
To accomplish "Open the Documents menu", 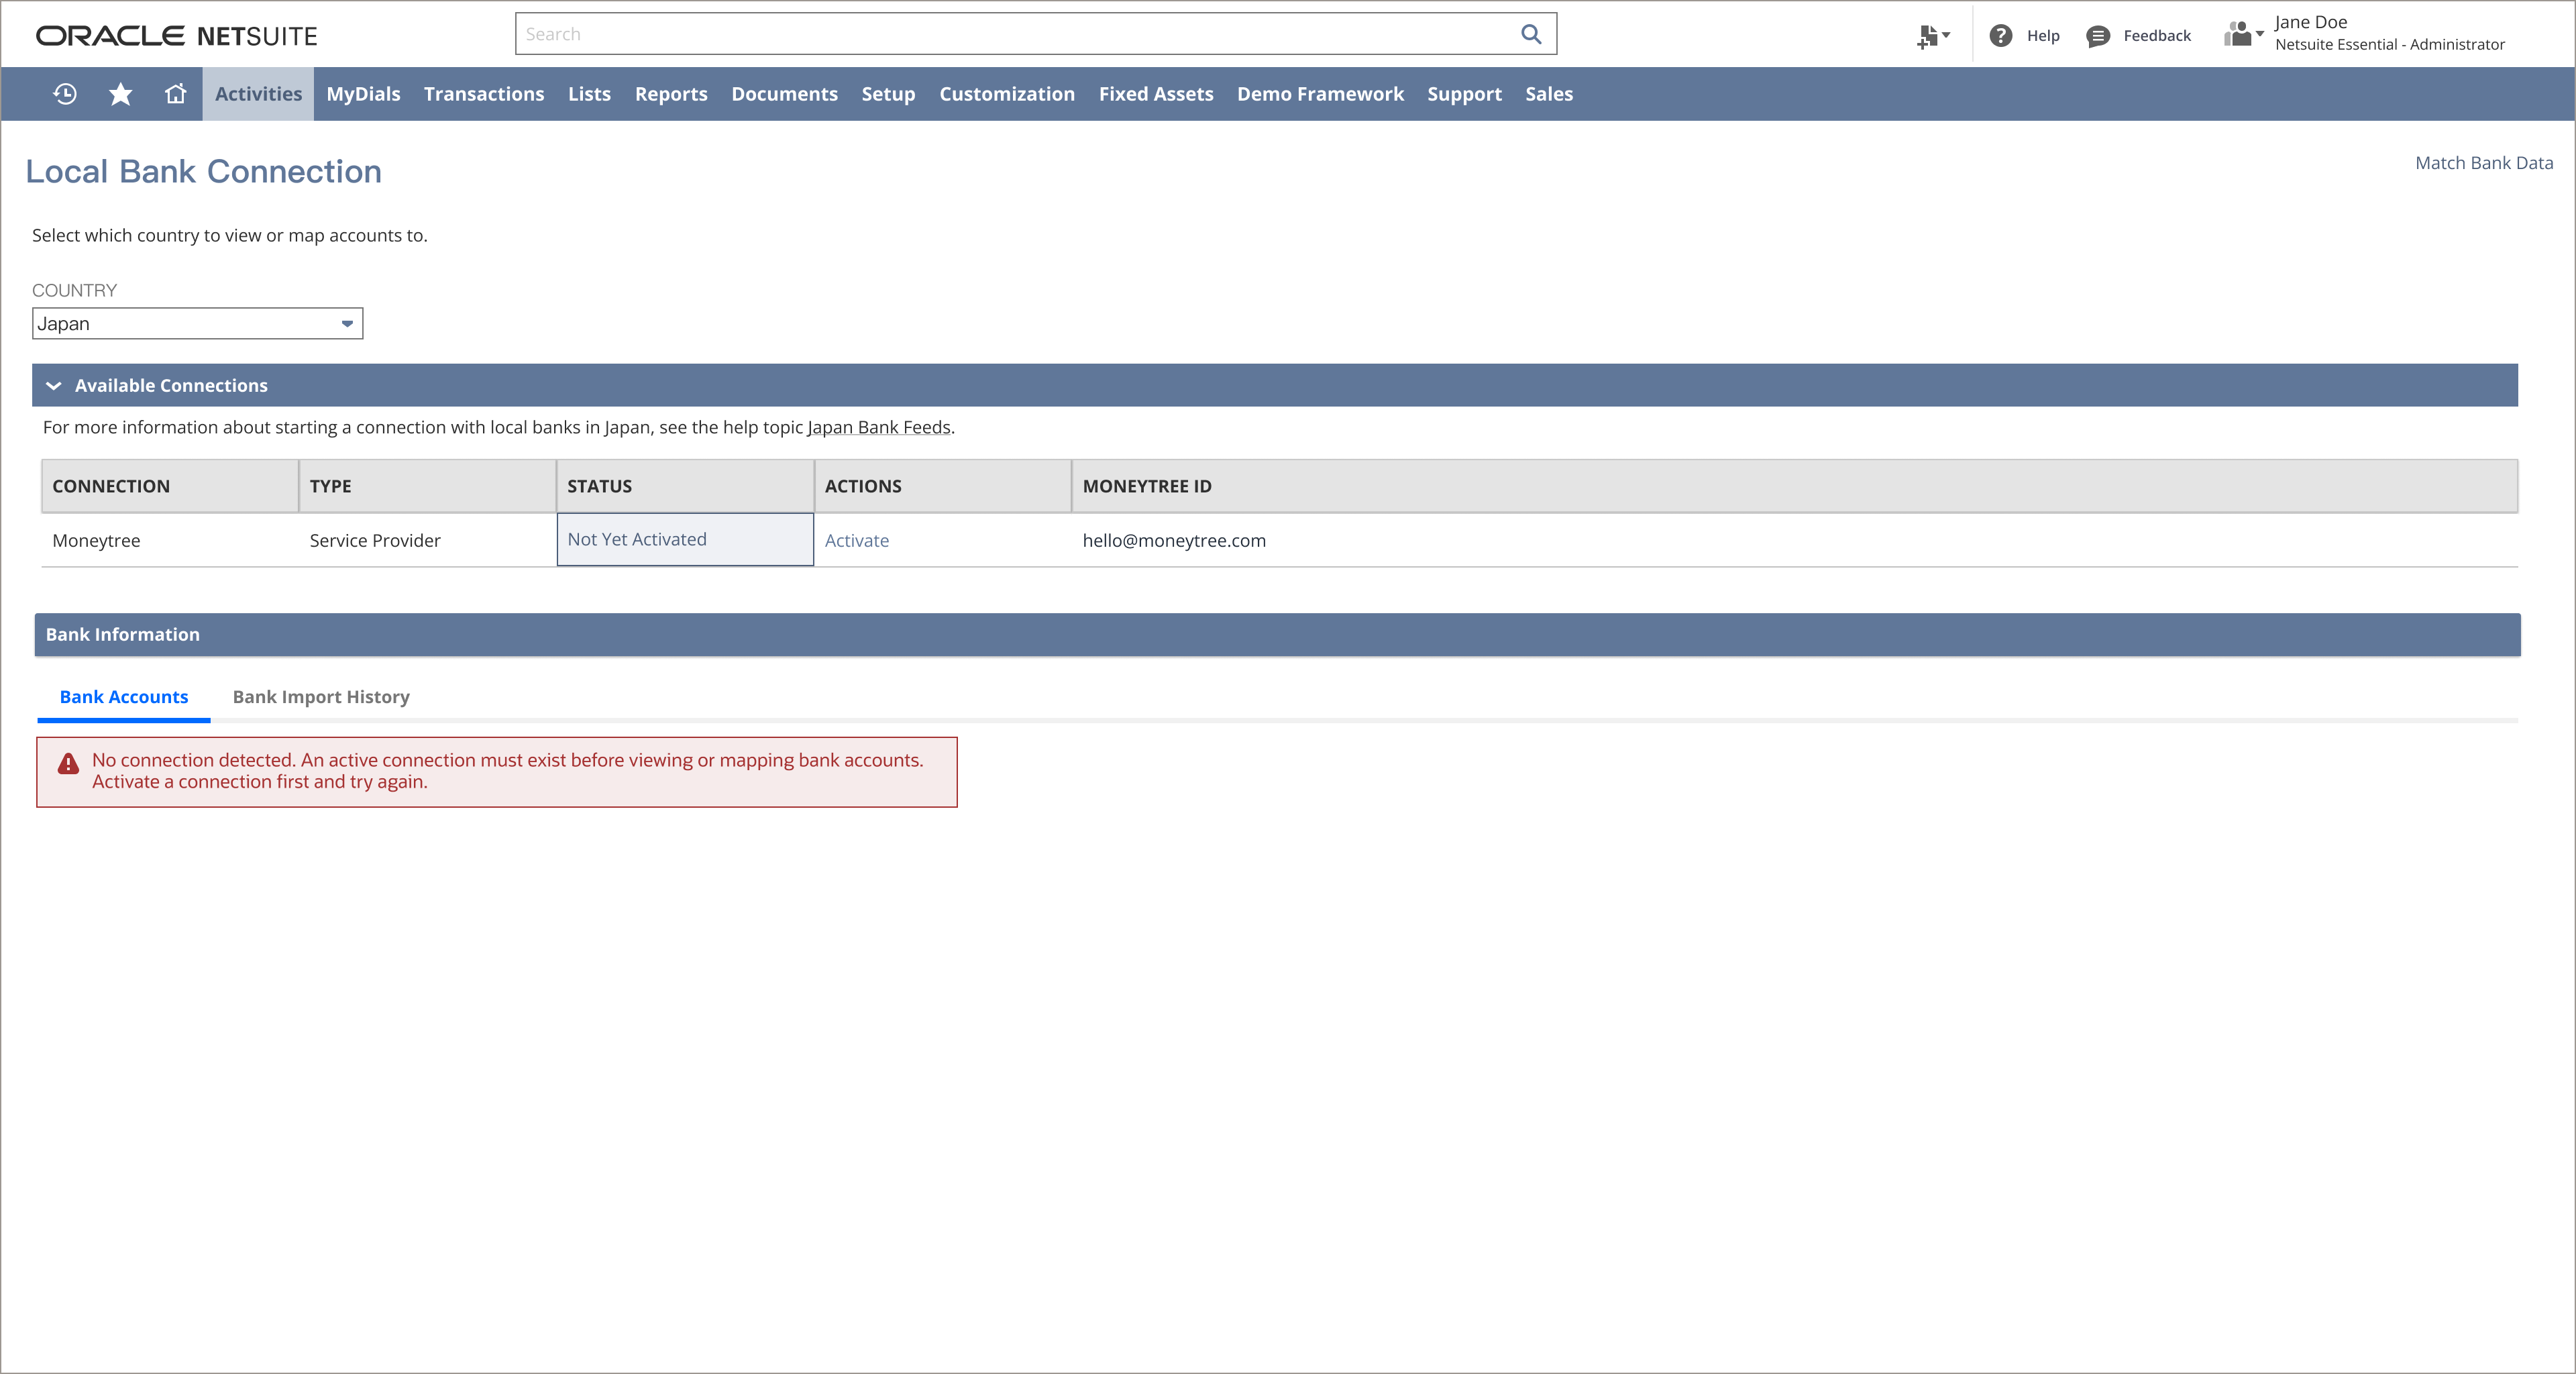I will point(784,94).
